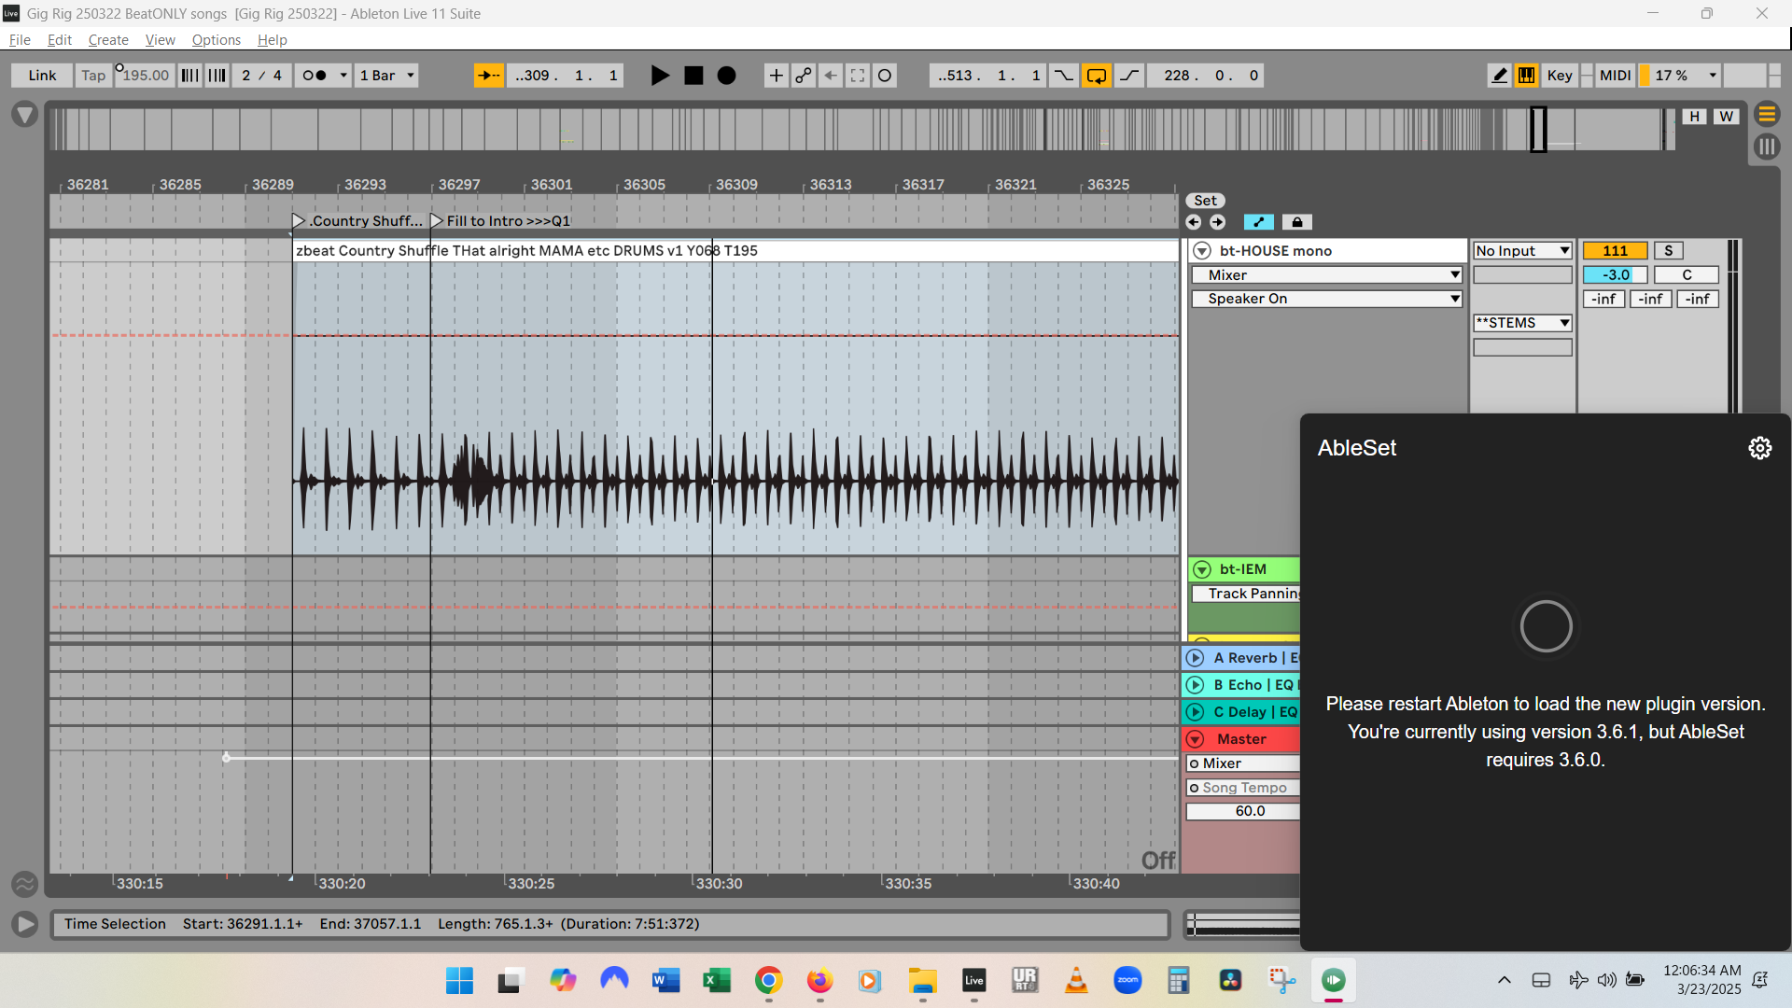Select Song Tempo value 60.0
This screenshot has width=1792, height=1008.
click(x=1243, y=811)
